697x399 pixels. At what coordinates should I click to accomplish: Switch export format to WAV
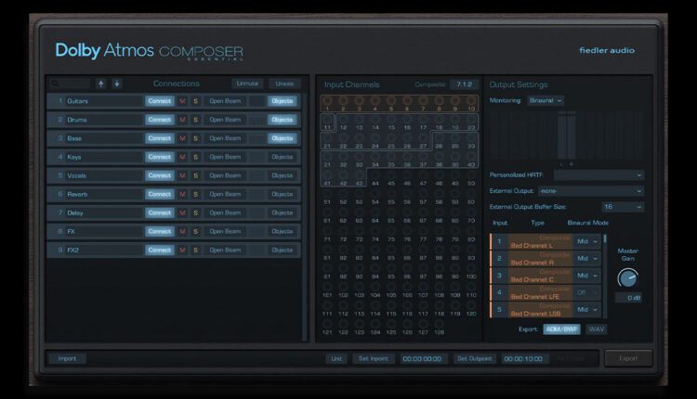tap(596, 328)
